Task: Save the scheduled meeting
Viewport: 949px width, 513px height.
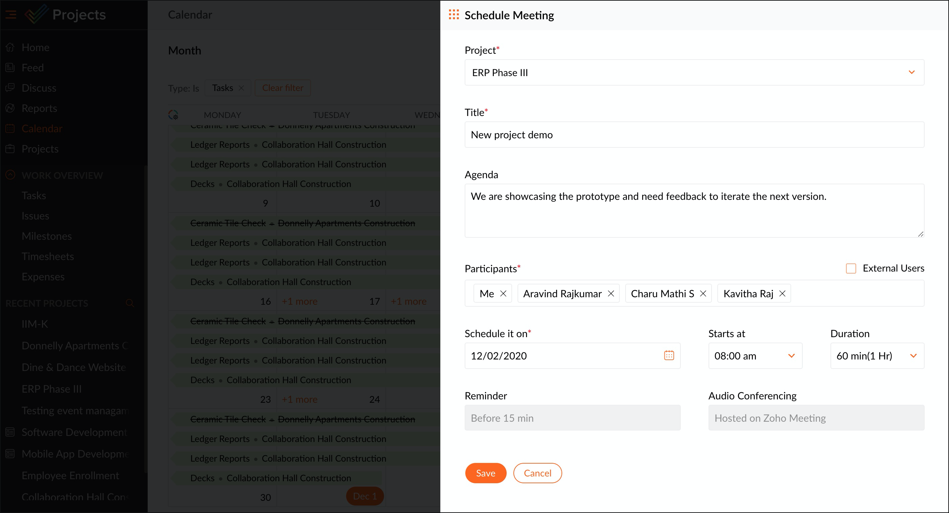Action: click(485, 473)
